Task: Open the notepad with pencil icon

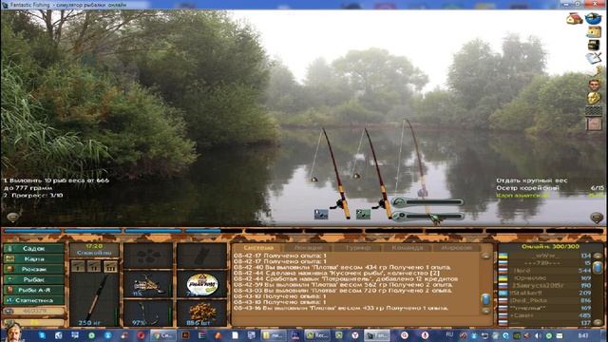Action: coord(594,58)
